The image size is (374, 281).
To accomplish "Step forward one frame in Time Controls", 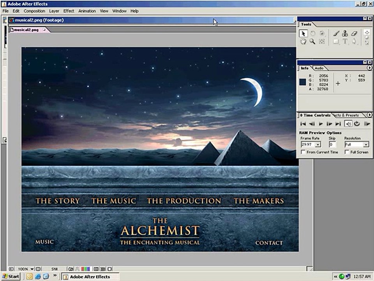I will [x=330, y=124].
